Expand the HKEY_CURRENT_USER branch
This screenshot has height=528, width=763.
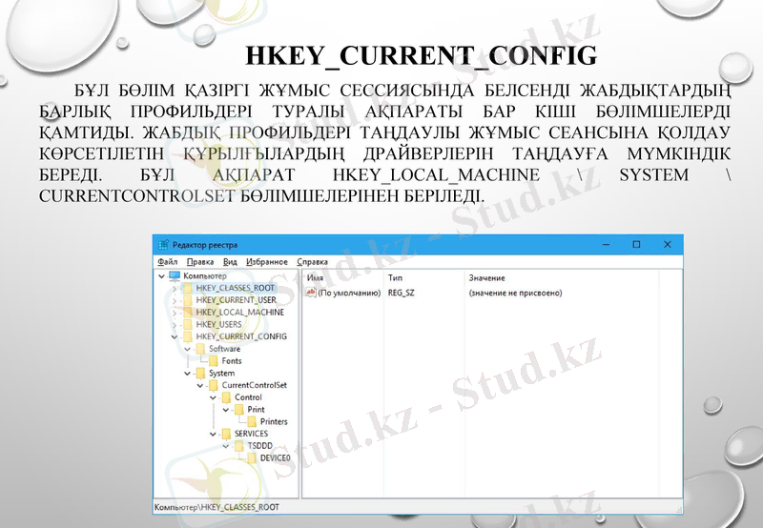point(175,300)
